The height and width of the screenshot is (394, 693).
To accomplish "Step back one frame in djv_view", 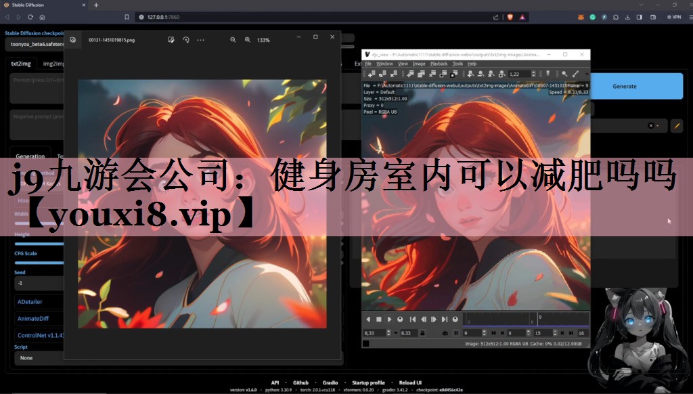I will pyautogui.click(x=424, y=320).
